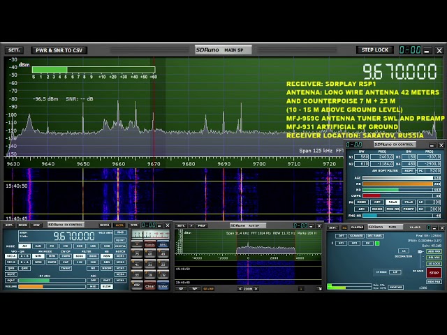This screenshot has height=335, width=447.
Task: Click the Bands key on keypad
Action: (x=150, y=244)
